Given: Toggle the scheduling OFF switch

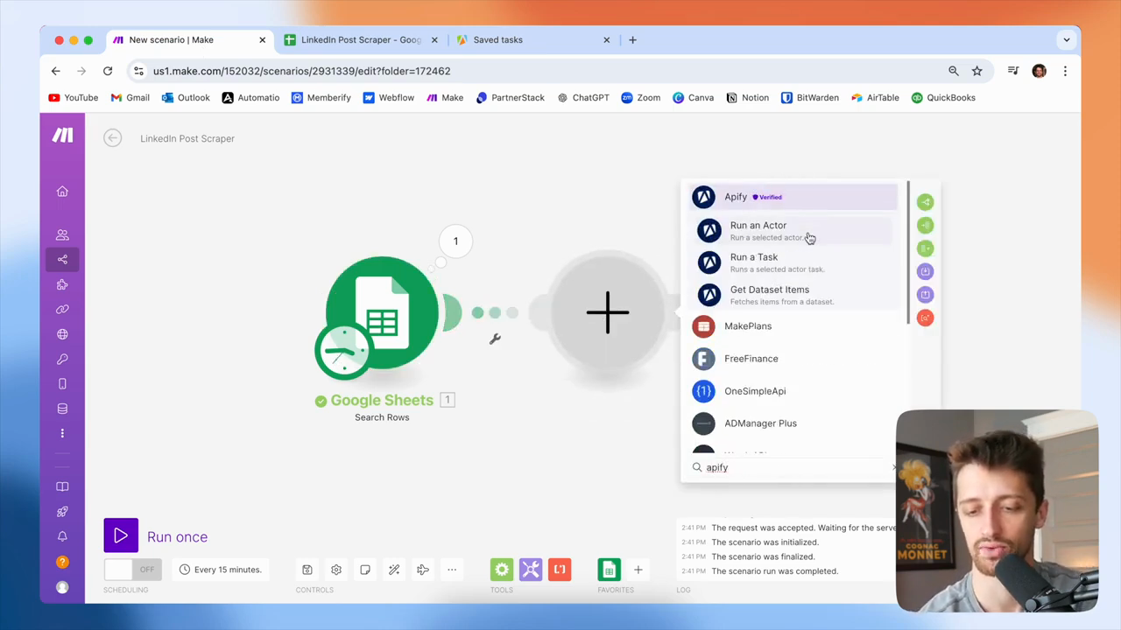Looking at the screenshot, I should tap(131, 570).
